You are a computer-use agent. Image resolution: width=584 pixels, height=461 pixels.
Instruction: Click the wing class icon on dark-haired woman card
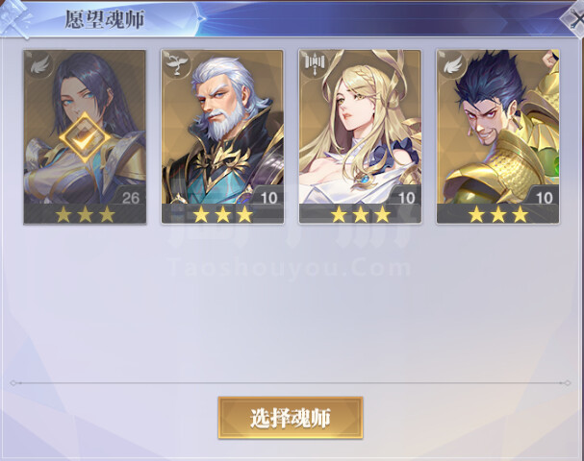point(39,65)
